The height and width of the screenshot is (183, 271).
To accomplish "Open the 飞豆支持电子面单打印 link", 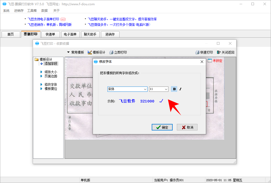I will click(43, 19).
